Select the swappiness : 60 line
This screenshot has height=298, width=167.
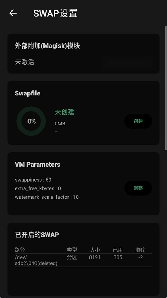pos(33,180)
